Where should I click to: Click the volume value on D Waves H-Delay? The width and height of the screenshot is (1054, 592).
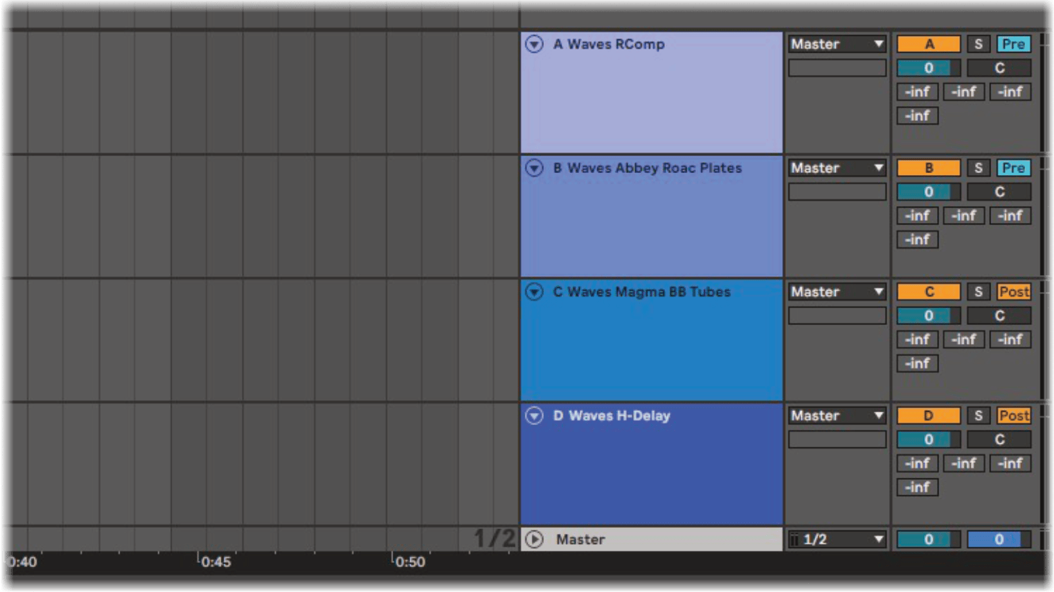click(x=928, y=439)
